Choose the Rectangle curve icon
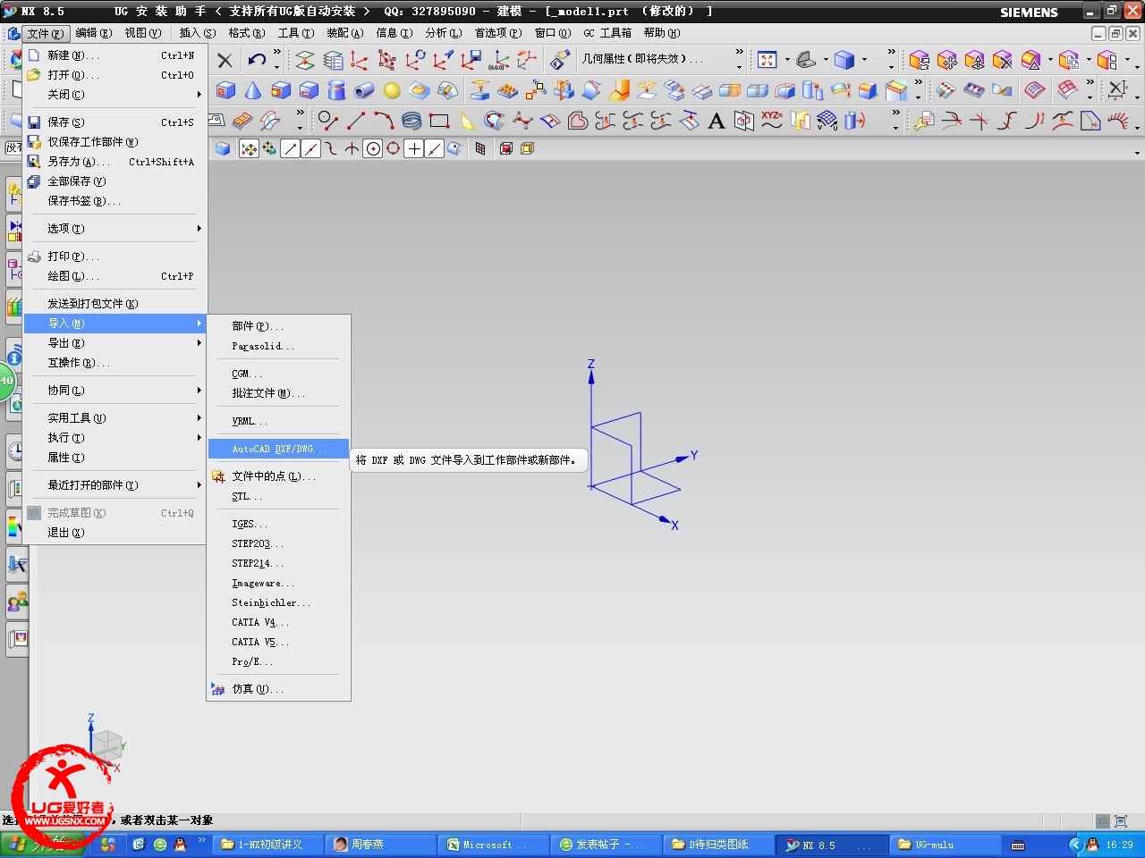Viewport: 1145px width, 858px height. coord(439,121)
